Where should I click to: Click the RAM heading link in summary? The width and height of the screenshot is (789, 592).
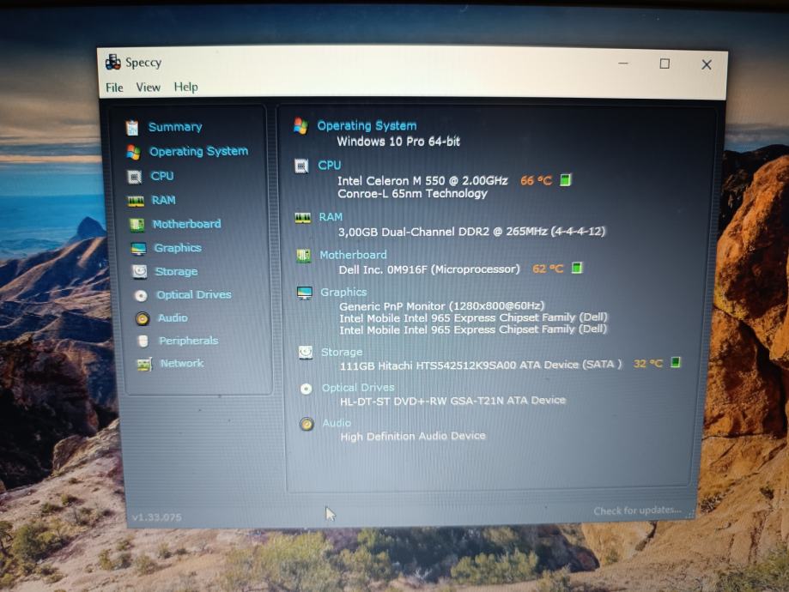point(331,217)
